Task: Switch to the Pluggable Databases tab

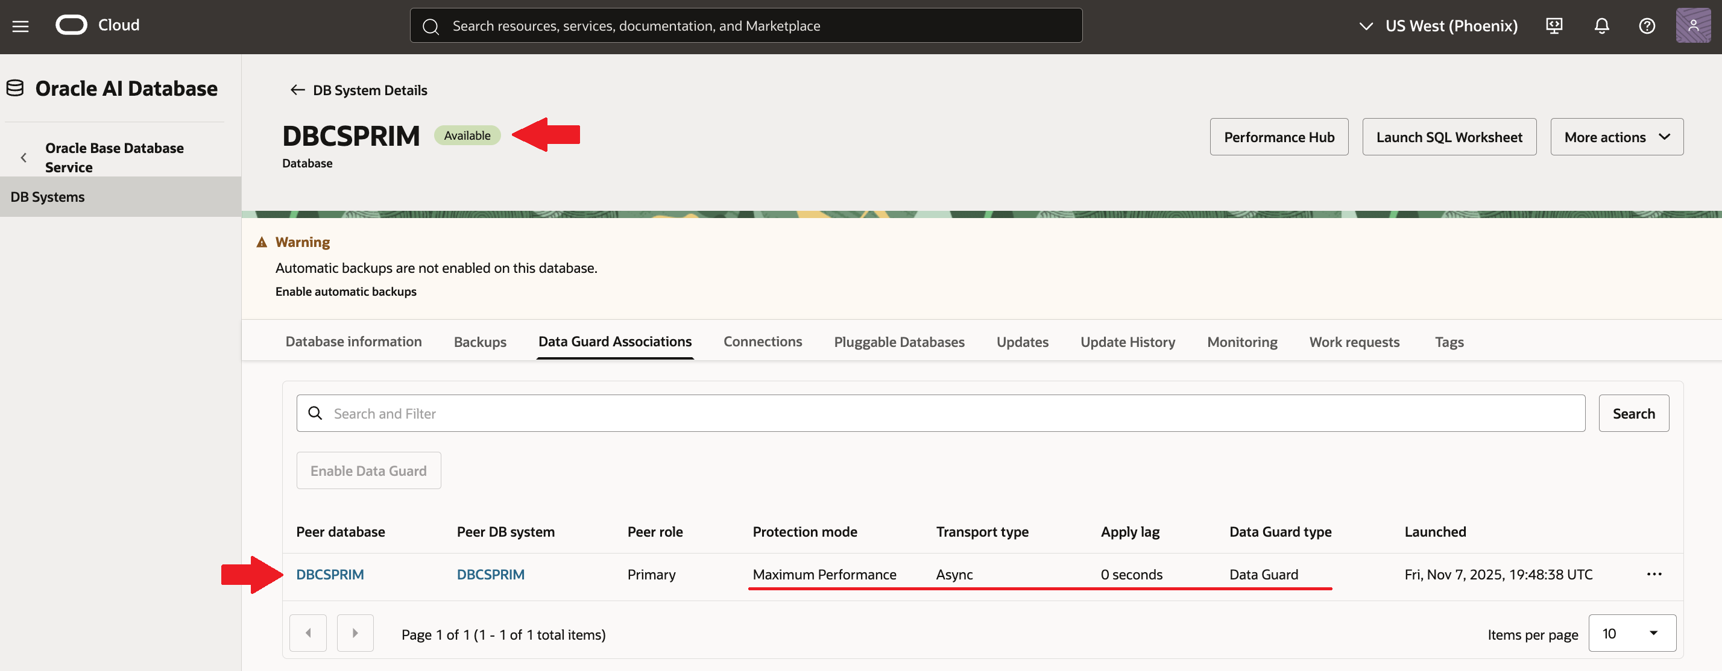Action: point(898,342)
